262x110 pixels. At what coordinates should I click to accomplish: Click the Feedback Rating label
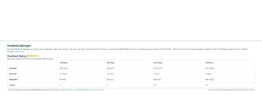click(x=17, y=56)
